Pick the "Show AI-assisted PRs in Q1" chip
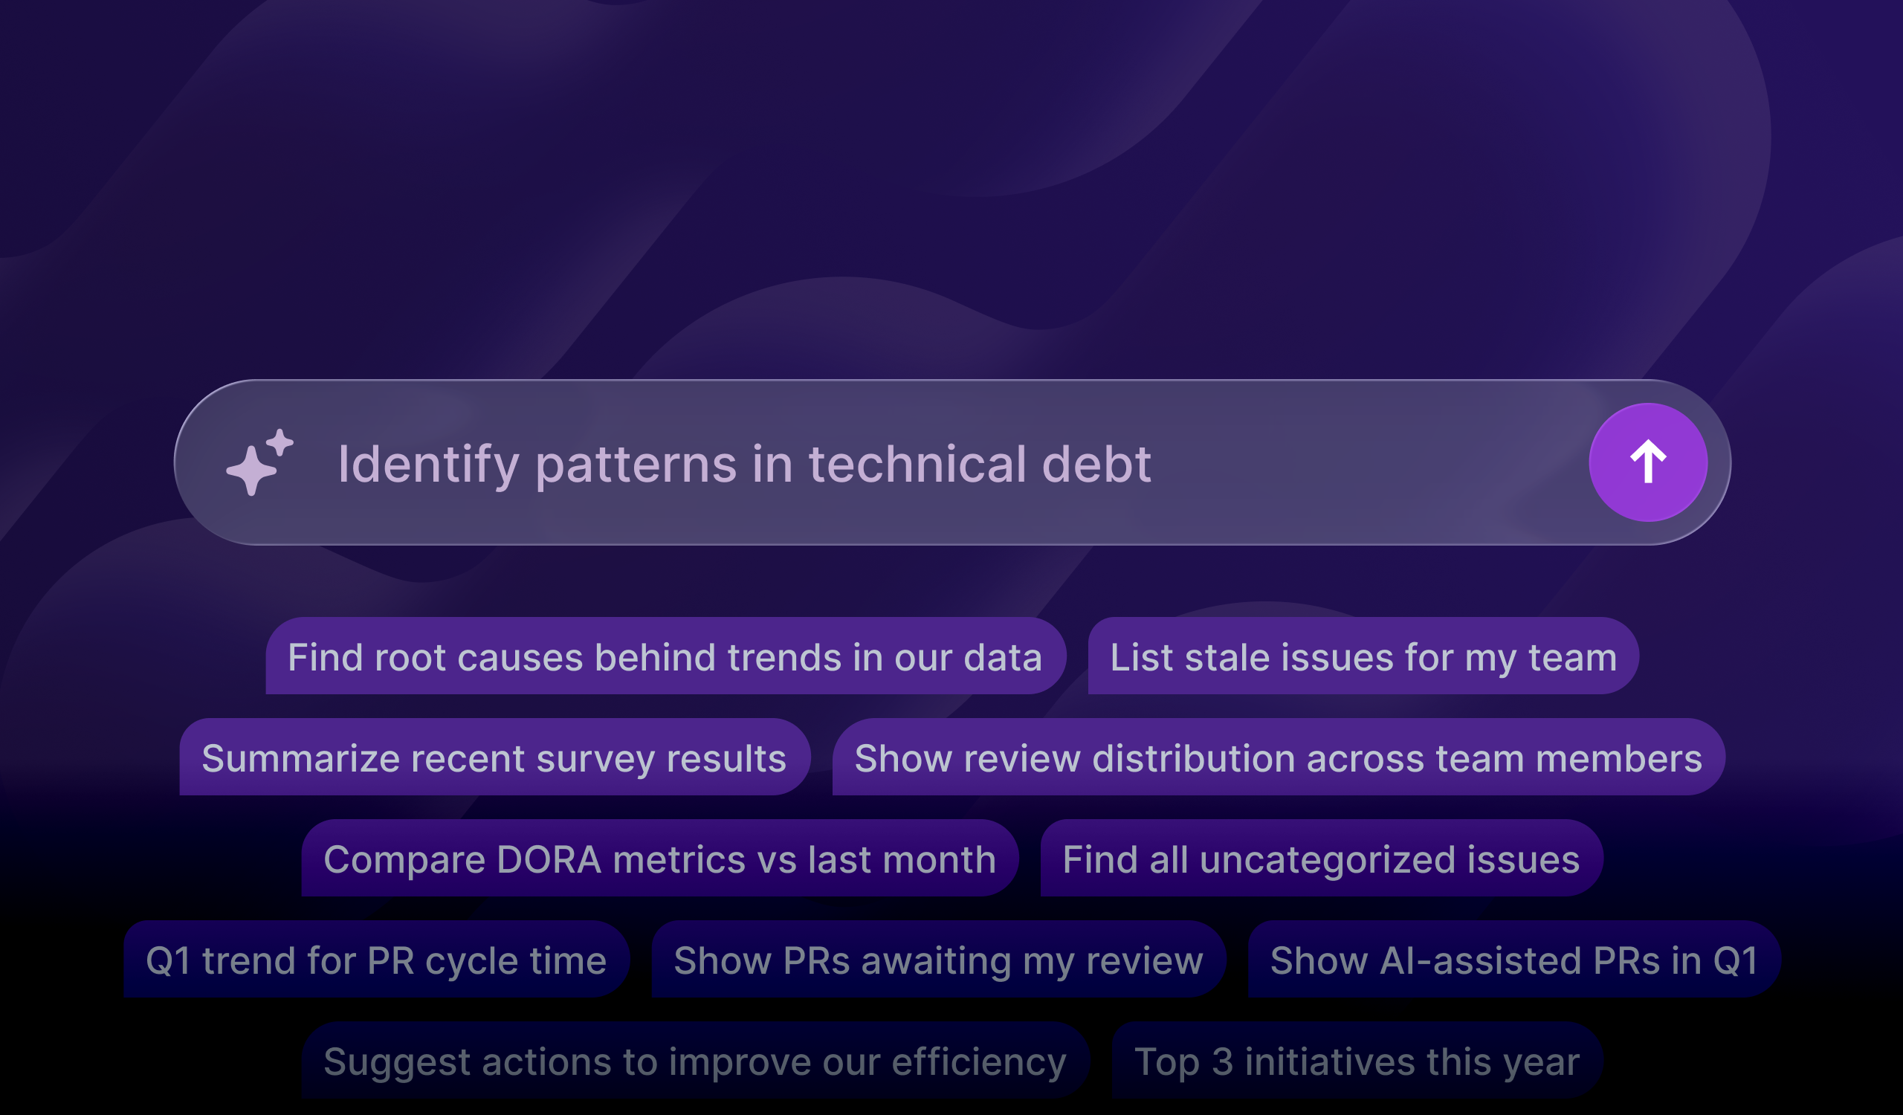The width and height of the screenshot is (1903, 1115). 1513,960
